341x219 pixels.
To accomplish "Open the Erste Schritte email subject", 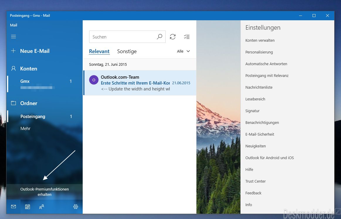I will [135, 83].
